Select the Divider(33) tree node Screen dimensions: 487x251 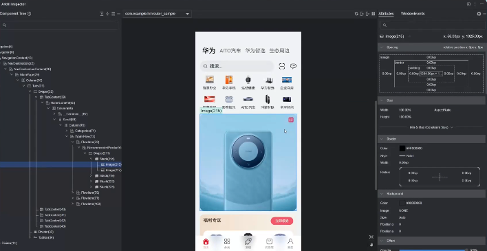[x=43, y=232]
